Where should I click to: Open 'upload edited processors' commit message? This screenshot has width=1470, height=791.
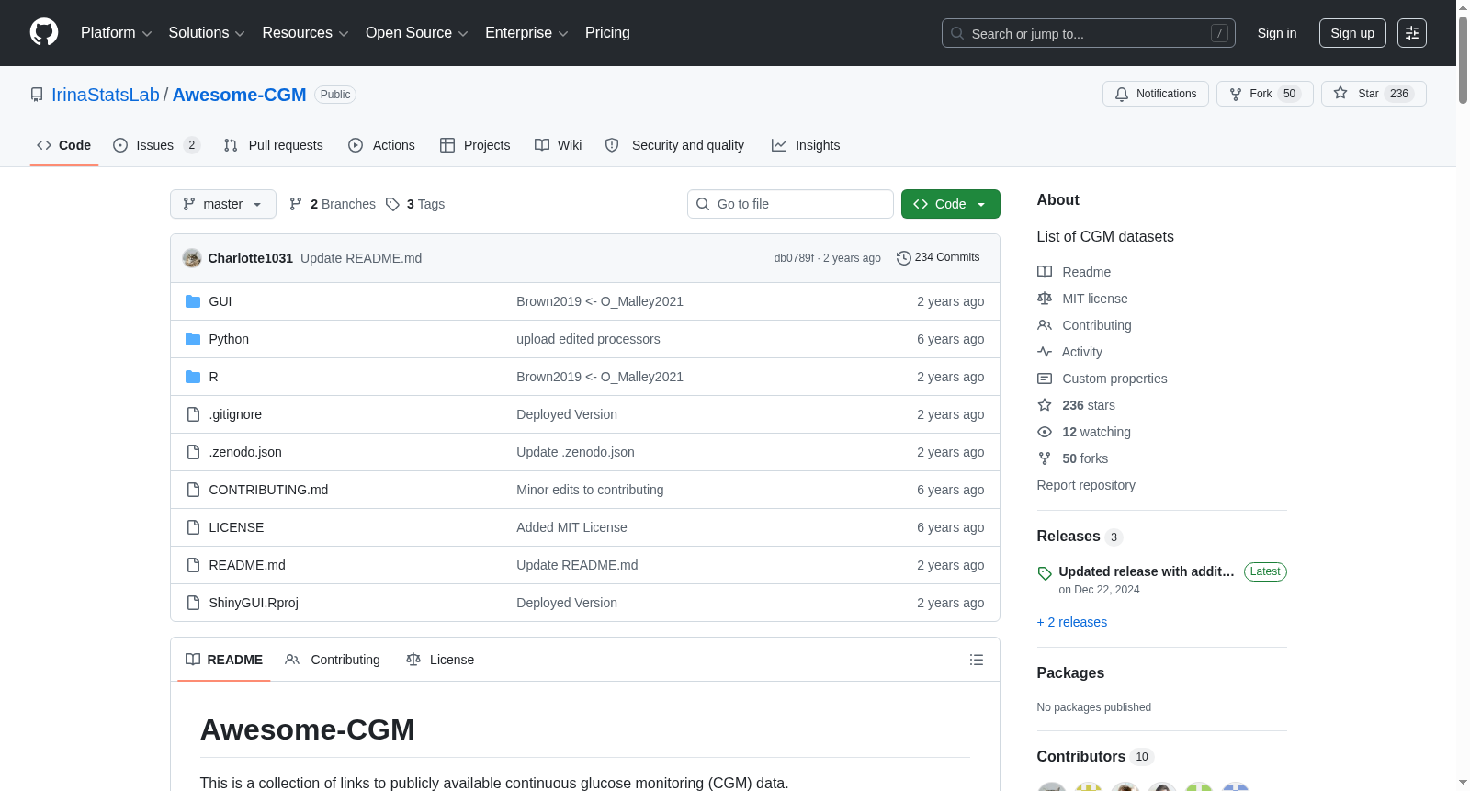[x=588, y=339]
